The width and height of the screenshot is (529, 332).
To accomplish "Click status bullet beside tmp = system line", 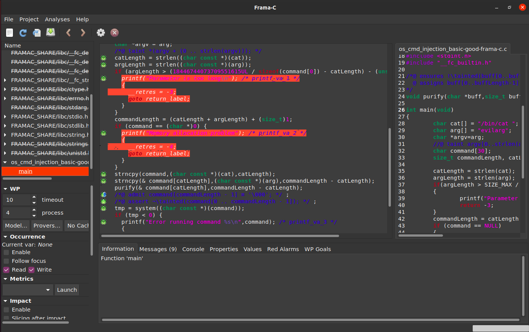I will pos(104,209).
